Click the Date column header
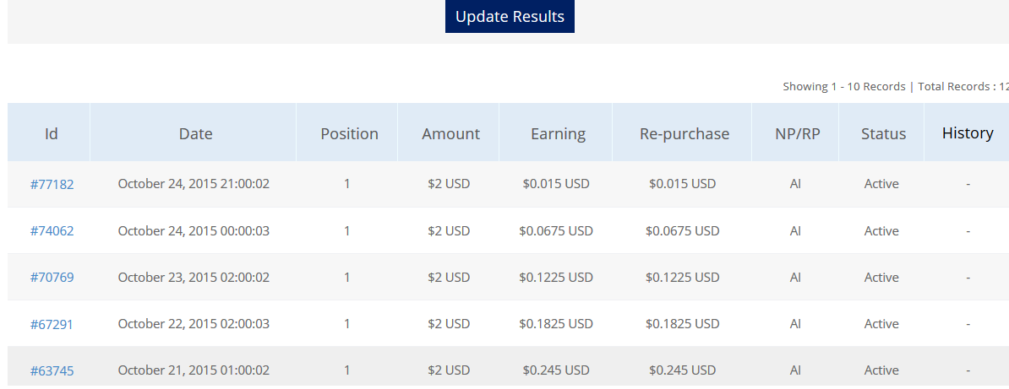This screenshot has width=1009, height=389. click(195, 133)
